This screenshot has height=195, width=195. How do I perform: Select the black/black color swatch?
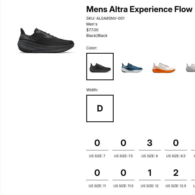[x=100, y=67]
